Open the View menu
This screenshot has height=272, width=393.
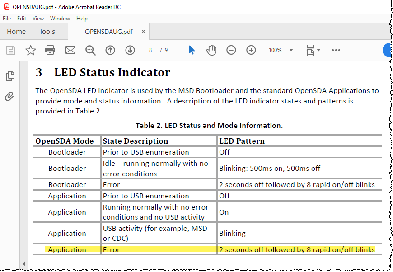38,19
